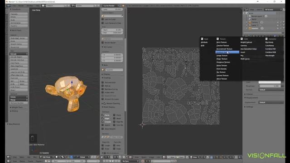Choose Hue Saturation Value entry
Screen dimensions: 290x163
pyautogui.click(x=248, y=49)
